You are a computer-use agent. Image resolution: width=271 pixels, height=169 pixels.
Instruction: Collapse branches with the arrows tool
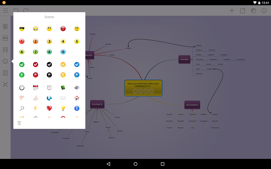pyautogui.click(x=5, y=84)
